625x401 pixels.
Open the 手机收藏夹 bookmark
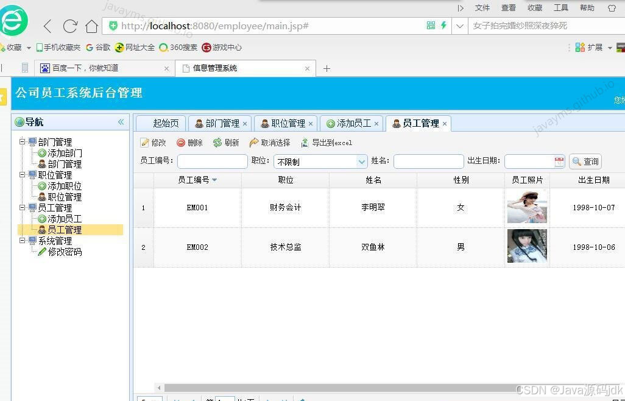coord(58,48)
